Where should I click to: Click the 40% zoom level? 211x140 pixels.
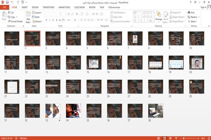point(203,138)
